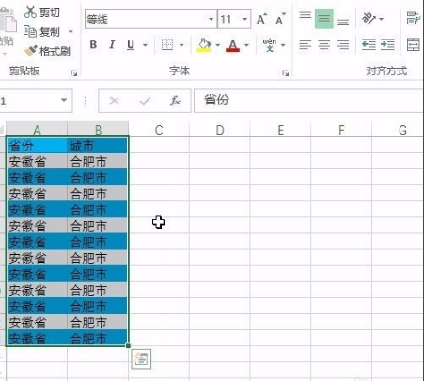Toggle Underline formatting
The image size is (424, 381).
pos(131,45)
